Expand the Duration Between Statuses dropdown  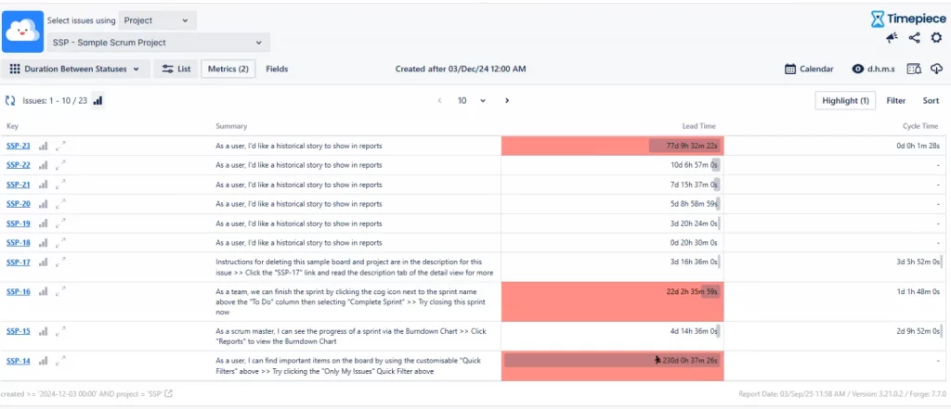(x=75, y=69)
